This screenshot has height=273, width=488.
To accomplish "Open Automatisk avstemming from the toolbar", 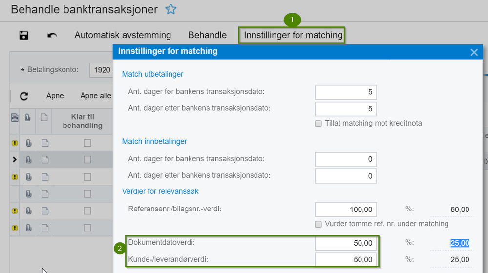I will [123, 35].
